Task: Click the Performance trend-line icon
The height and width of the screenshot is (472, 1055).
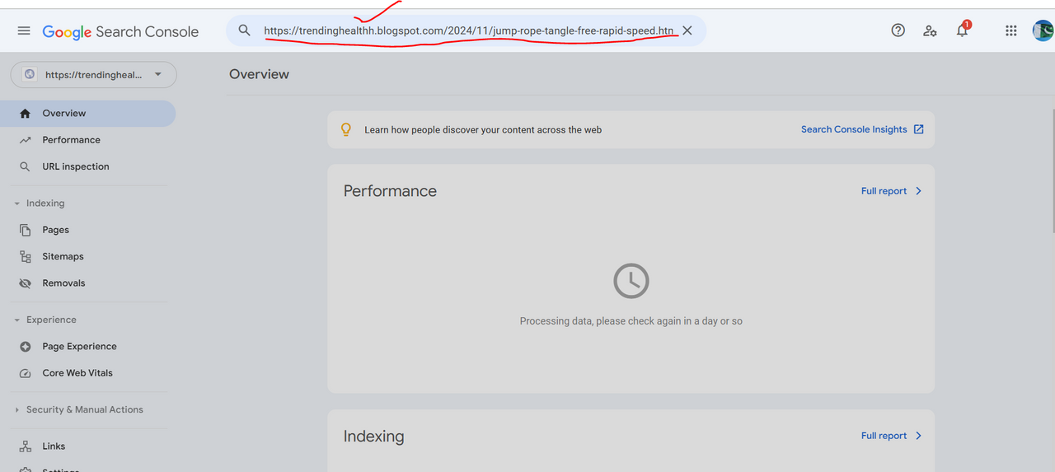Action: coord(25,140)
